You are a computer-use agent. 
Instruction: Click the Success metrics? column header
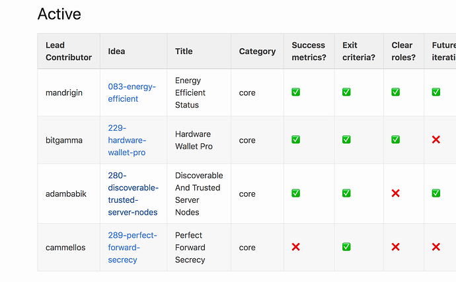(x=309, y=51)
